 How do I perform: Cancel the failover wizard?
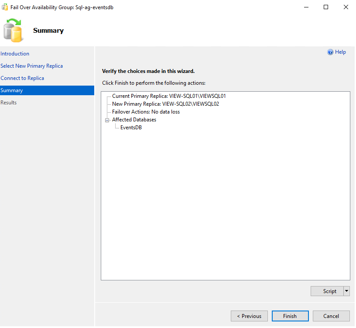pyautogui.click(x=331, y=316)
